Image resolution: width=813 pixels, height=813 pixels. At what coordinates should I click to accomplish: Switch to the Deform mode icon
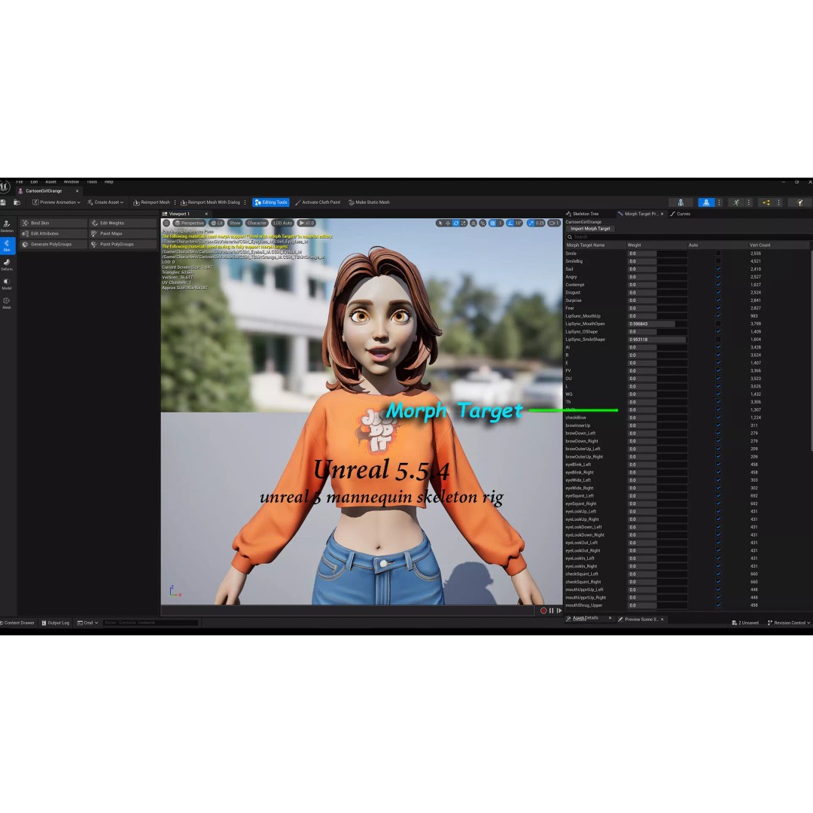(7, 264)
